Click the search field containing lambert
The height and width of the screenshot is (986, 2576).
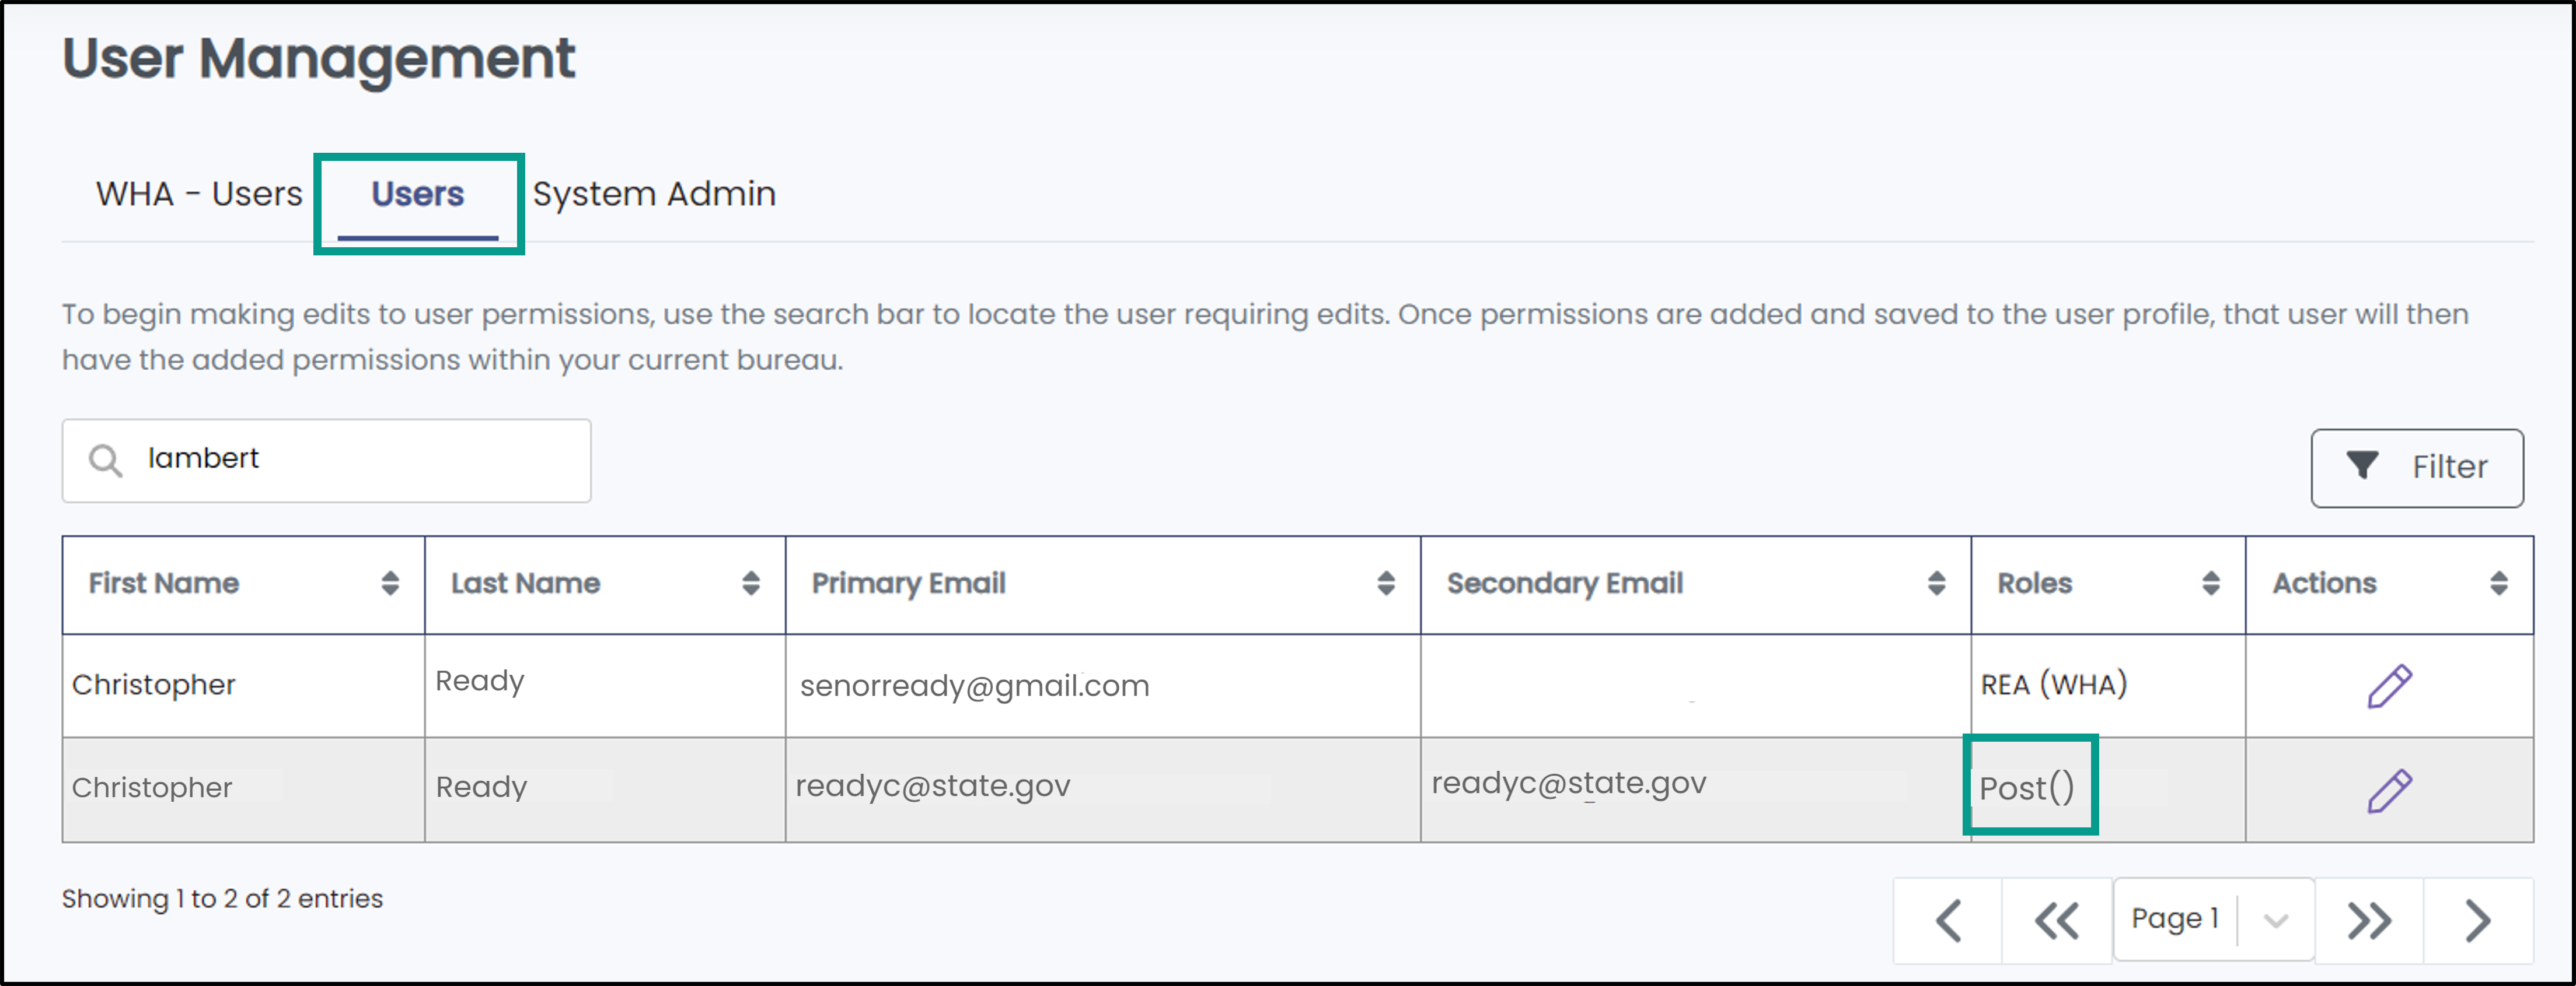tap(327, 461)
